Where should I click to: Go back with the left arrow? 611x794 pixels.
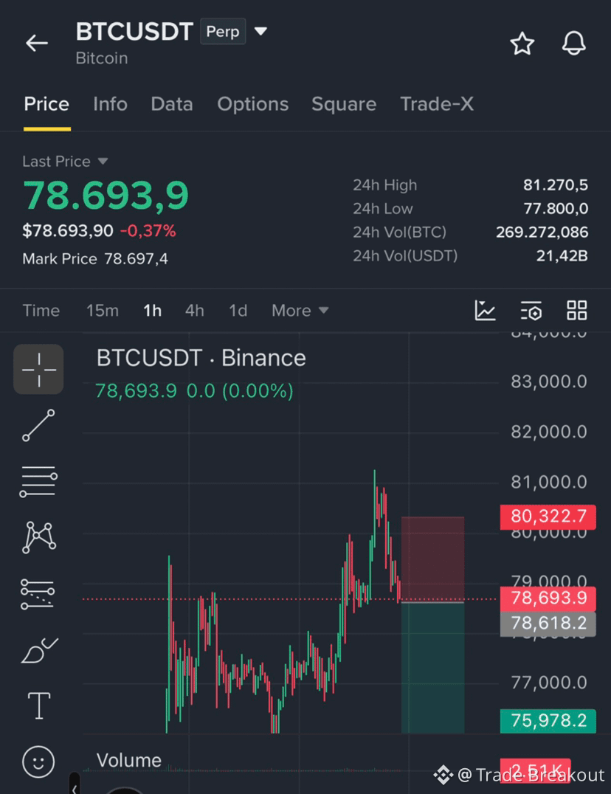[x=37, y=43]
